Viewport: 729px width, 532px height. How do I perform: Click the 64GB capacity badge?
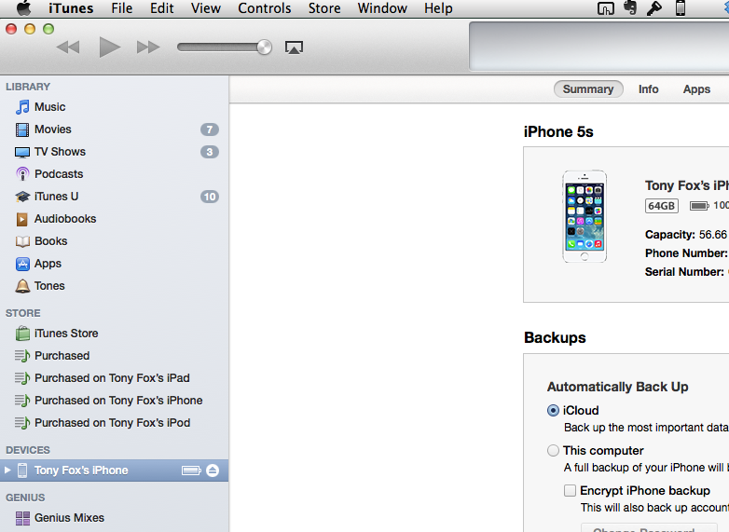pyautogui.click(x=662, y=206)
